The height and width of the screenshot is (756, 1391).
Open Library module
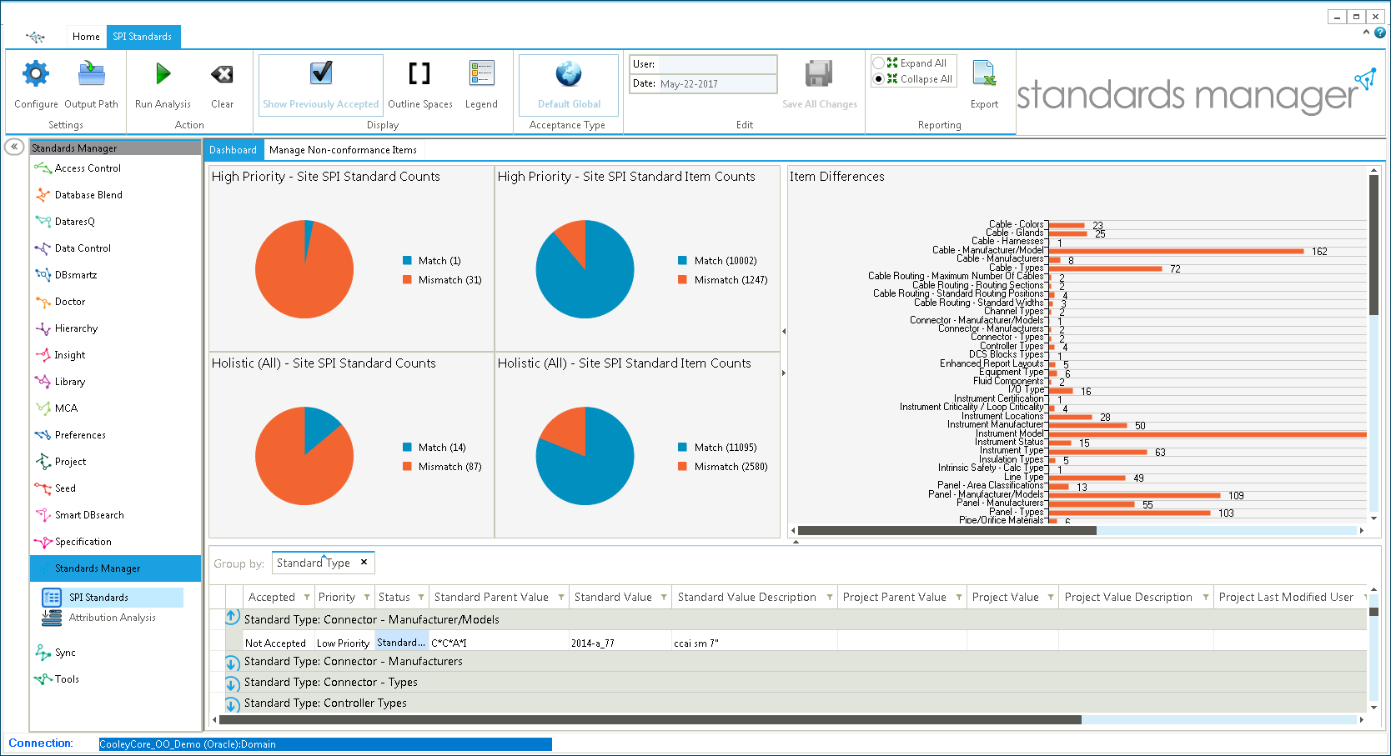point(70,382)
